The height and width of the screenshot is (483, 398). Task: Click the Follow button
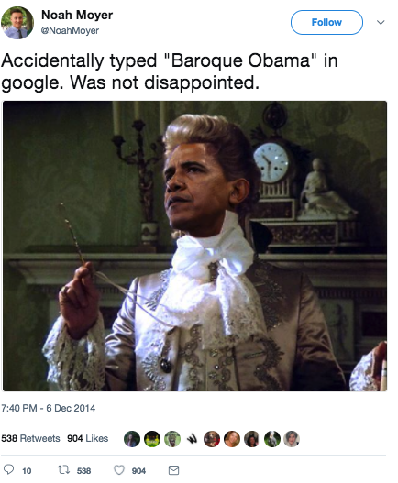pyautogui.click(x=326, y=23)
